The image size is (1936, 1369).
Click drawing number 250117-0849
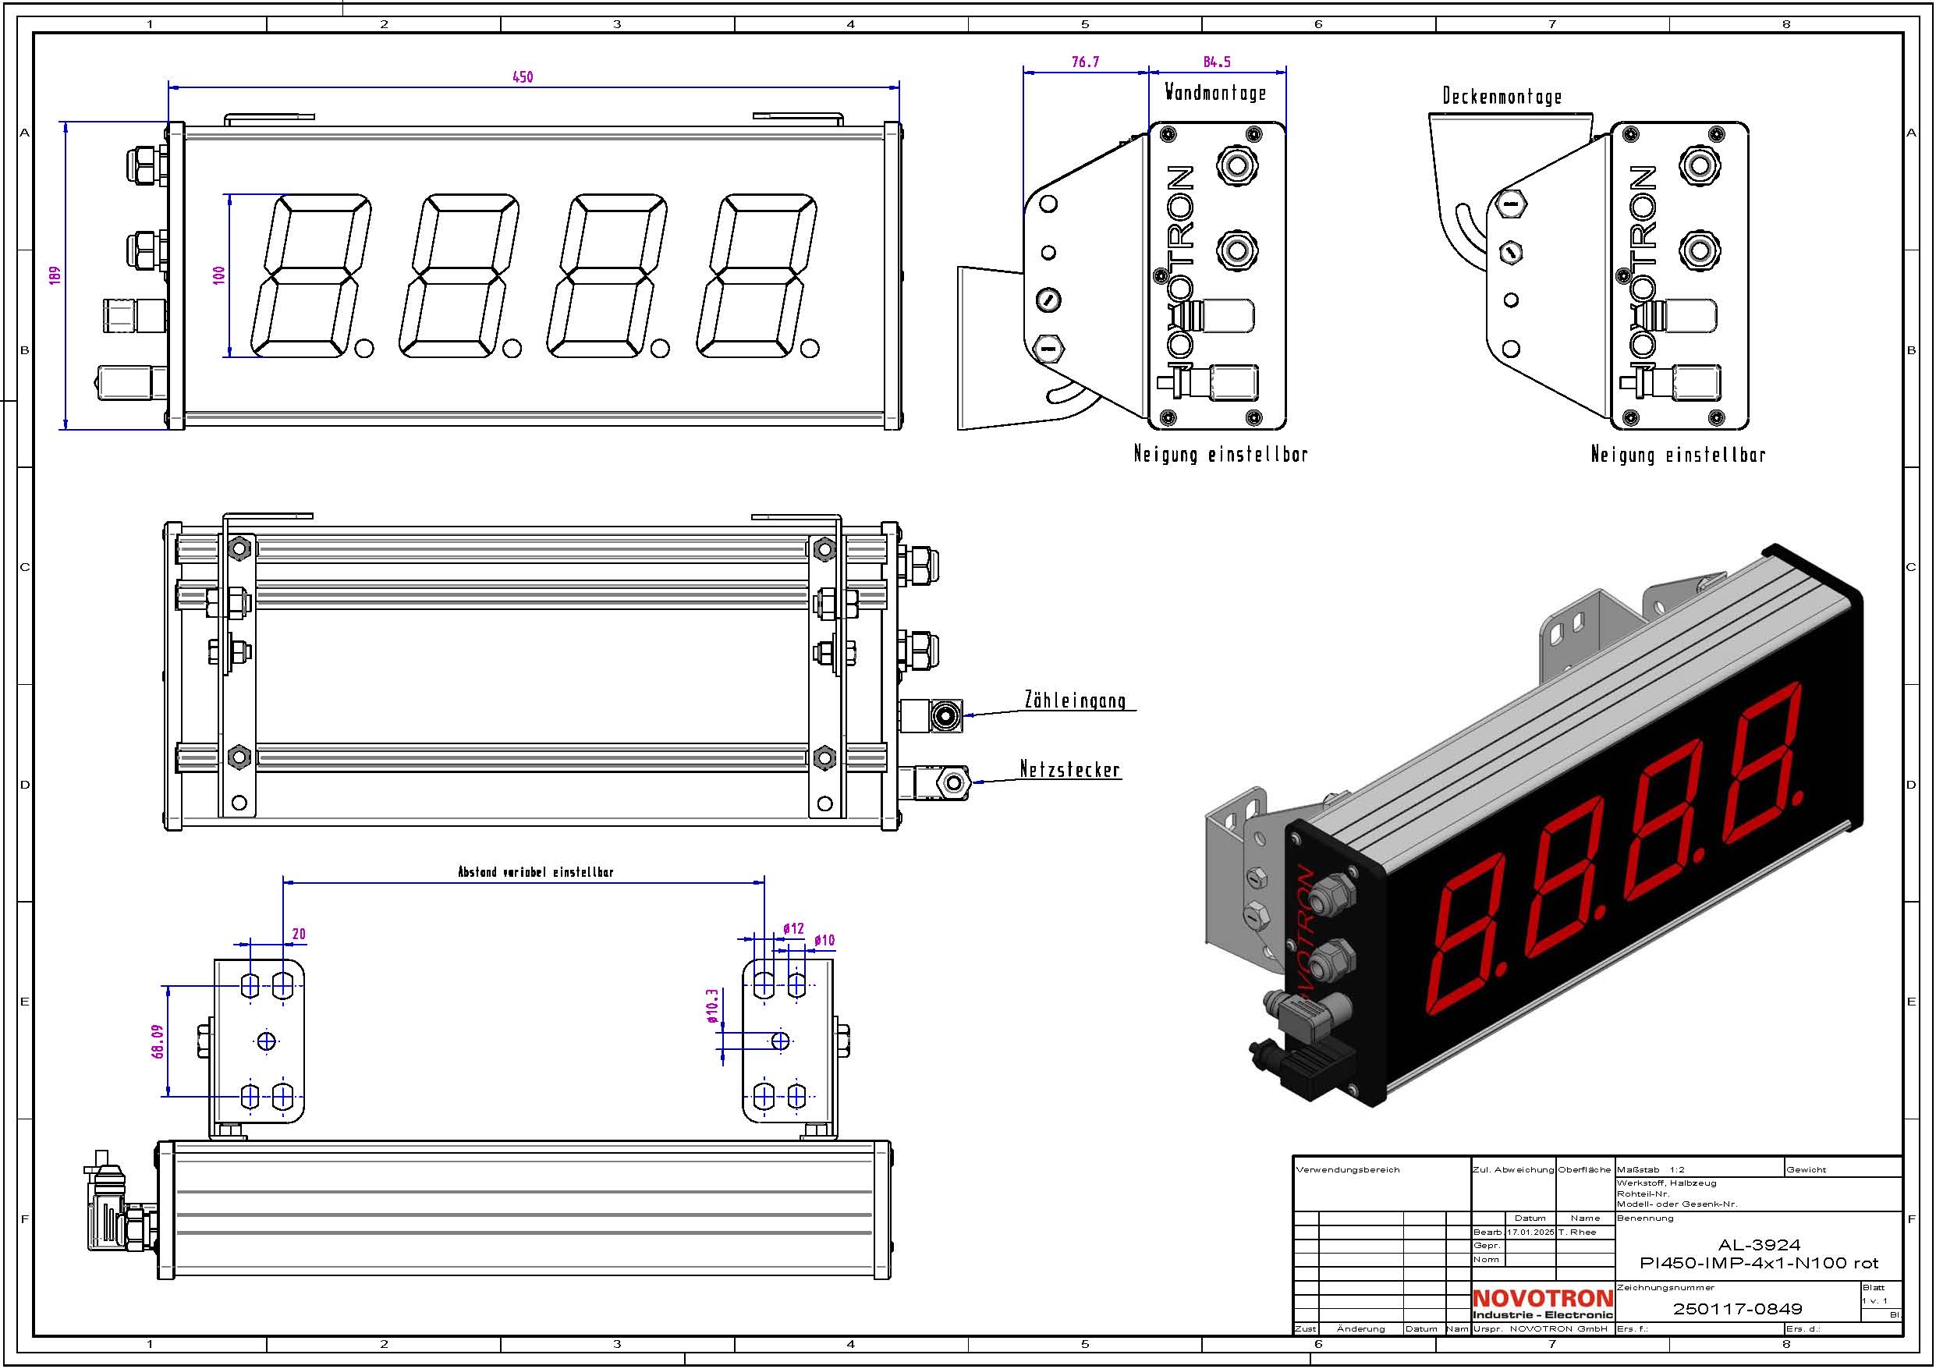pos(1737,1309)
